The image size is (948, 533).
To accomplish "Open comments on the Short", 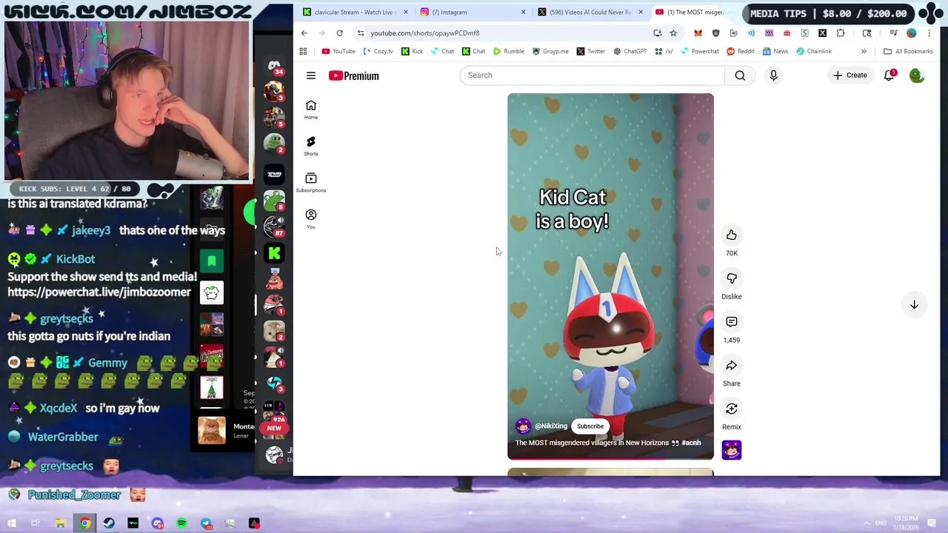I will click(x=731, y=322).
